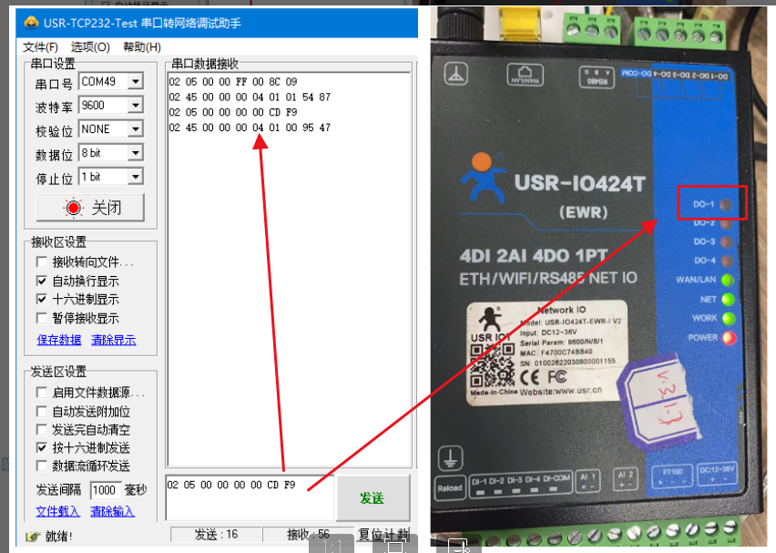The height and width of the screenshot is (553, 776).
Task: Expand the 数据位 8 bit dropdown
Action: [136, 152]
